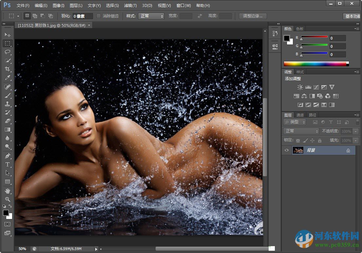Select the Horizontal Type tool
362x253 pixels.
coord(8,164)
